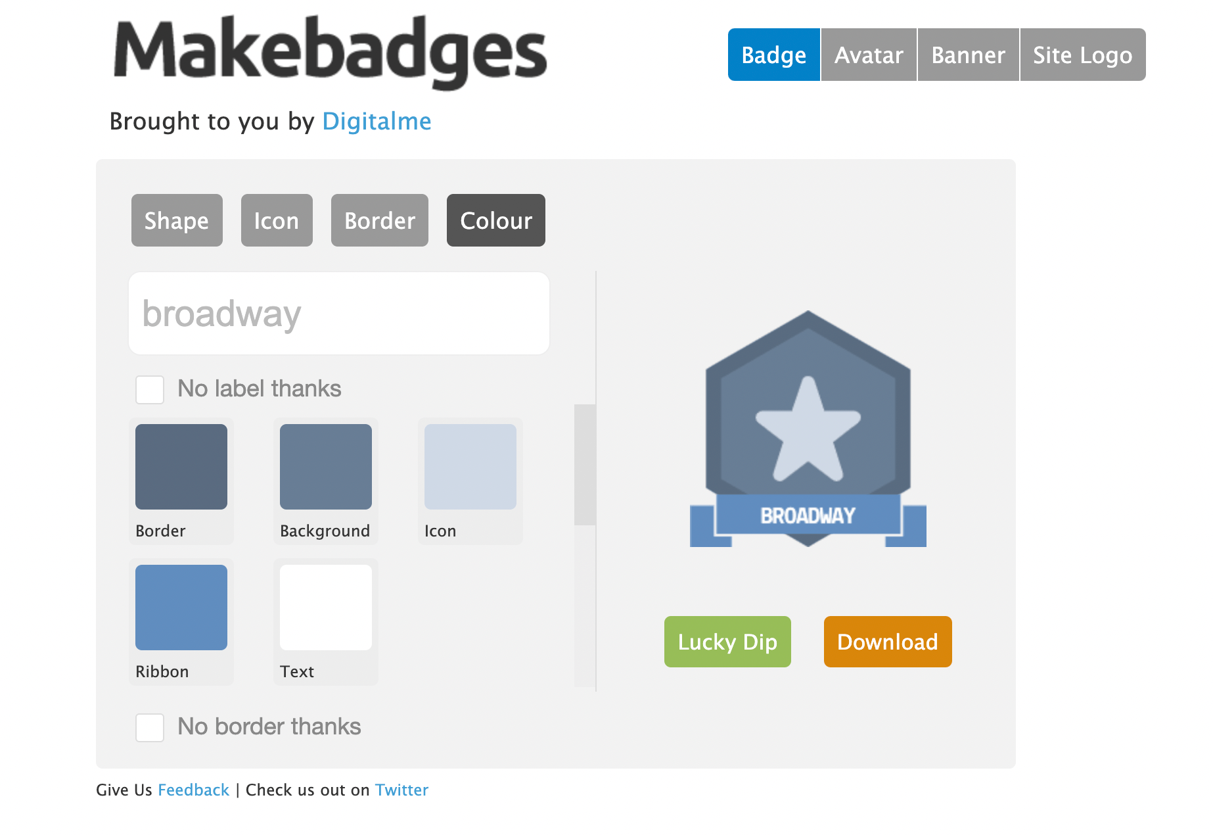Select the Icon colour swatch
Image resolution: width=1213 pixels, height=835 pixels.
470,467
